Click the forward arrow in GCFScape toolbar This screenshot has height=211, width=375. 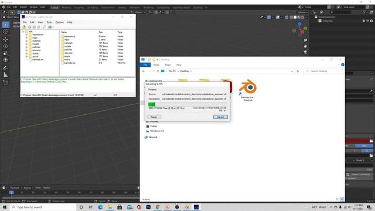click(x=34, y=27)
